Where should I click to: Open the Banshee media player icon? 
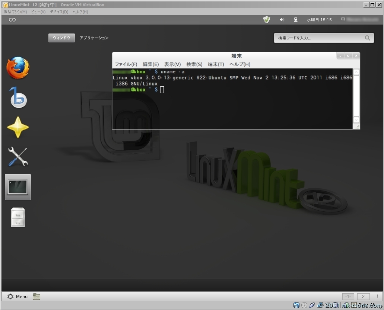[18, 98]
